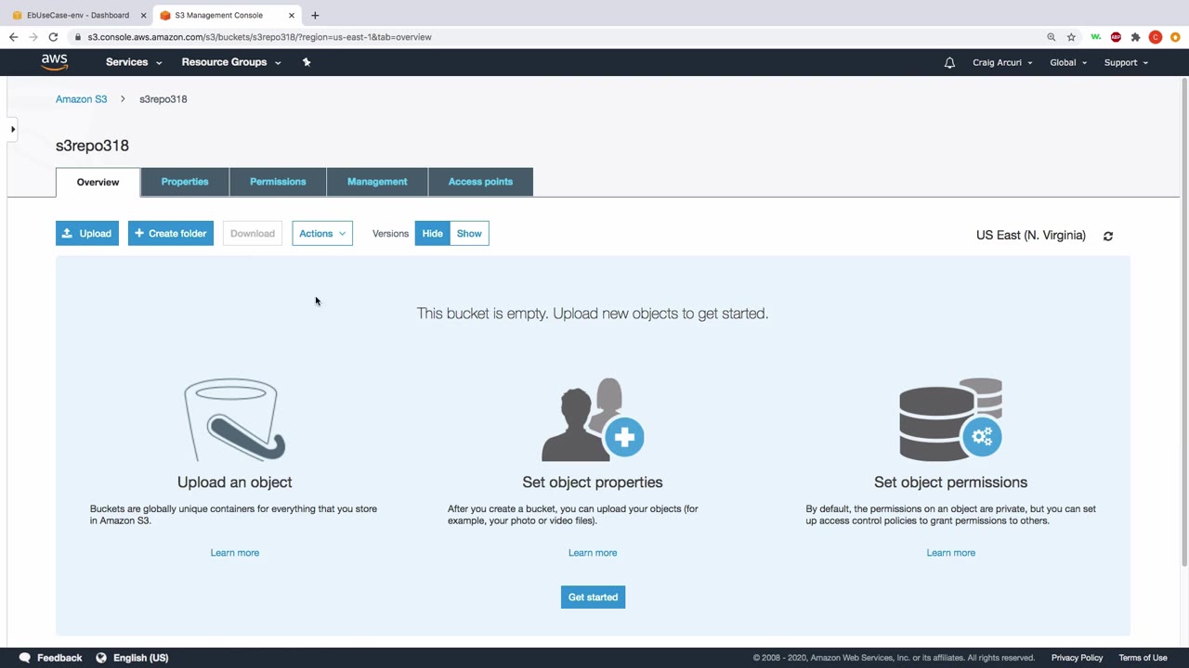The width and height of the screenshot is (1189, 668).
Task: Click the Upload an object bucket illustration
Action: [234, 419]
